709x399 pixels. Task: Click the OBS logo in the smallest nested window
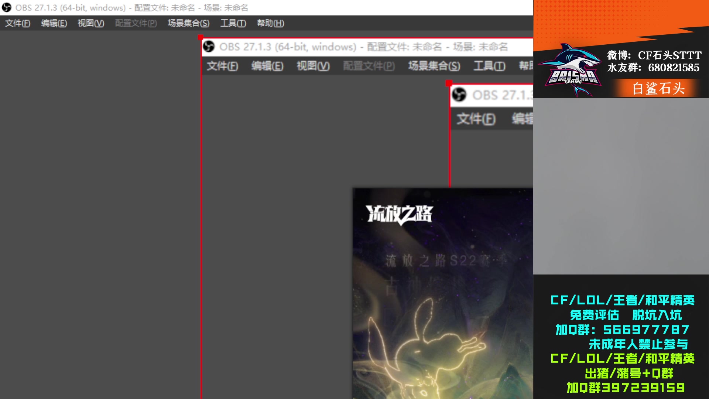[x=459, y=95]
